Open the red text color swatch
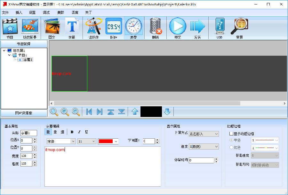 108,141
